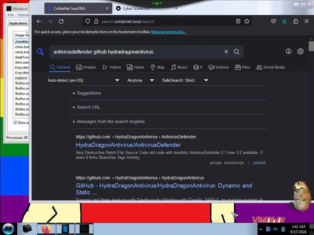Open the Task Manager taskbar button
This screenshot has width=314, height=235.
84,229
